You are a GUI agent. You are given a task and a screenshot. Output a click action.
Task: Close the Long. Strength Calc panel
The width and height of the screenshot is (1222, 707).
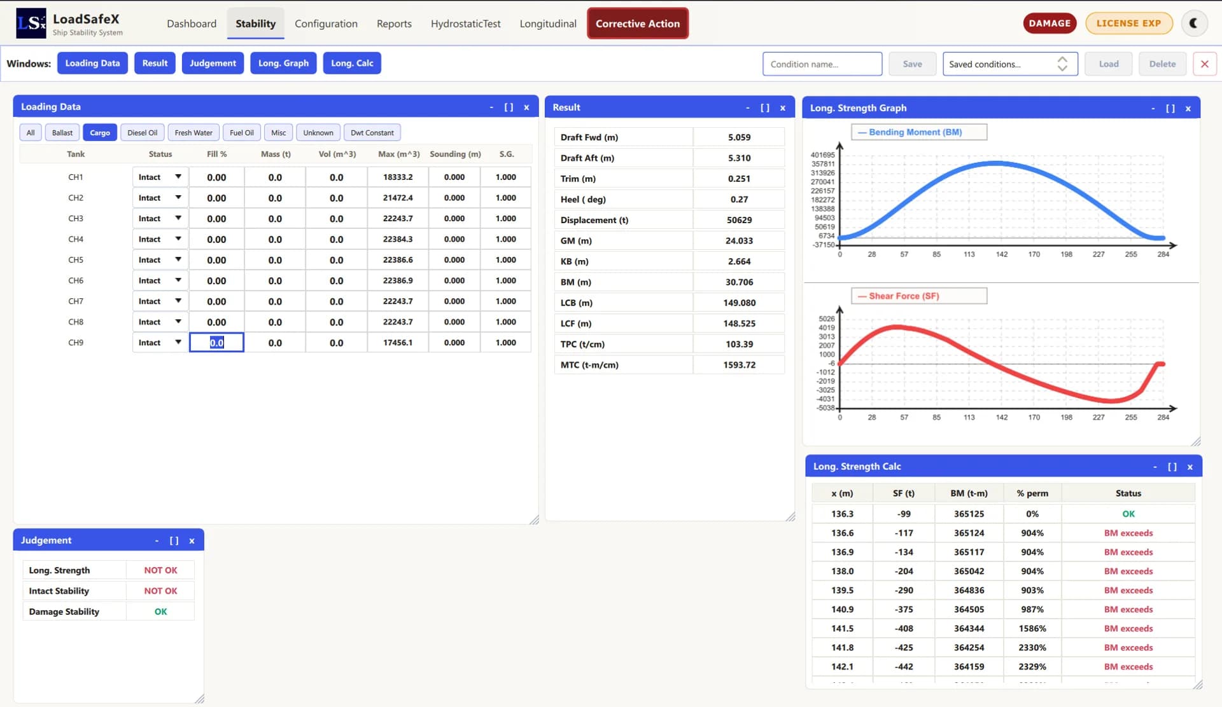click(1190, 467)
